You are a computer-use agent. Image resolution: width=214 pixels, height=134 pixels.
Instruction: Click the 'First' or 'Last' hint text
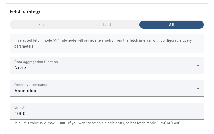coord(168,123)
